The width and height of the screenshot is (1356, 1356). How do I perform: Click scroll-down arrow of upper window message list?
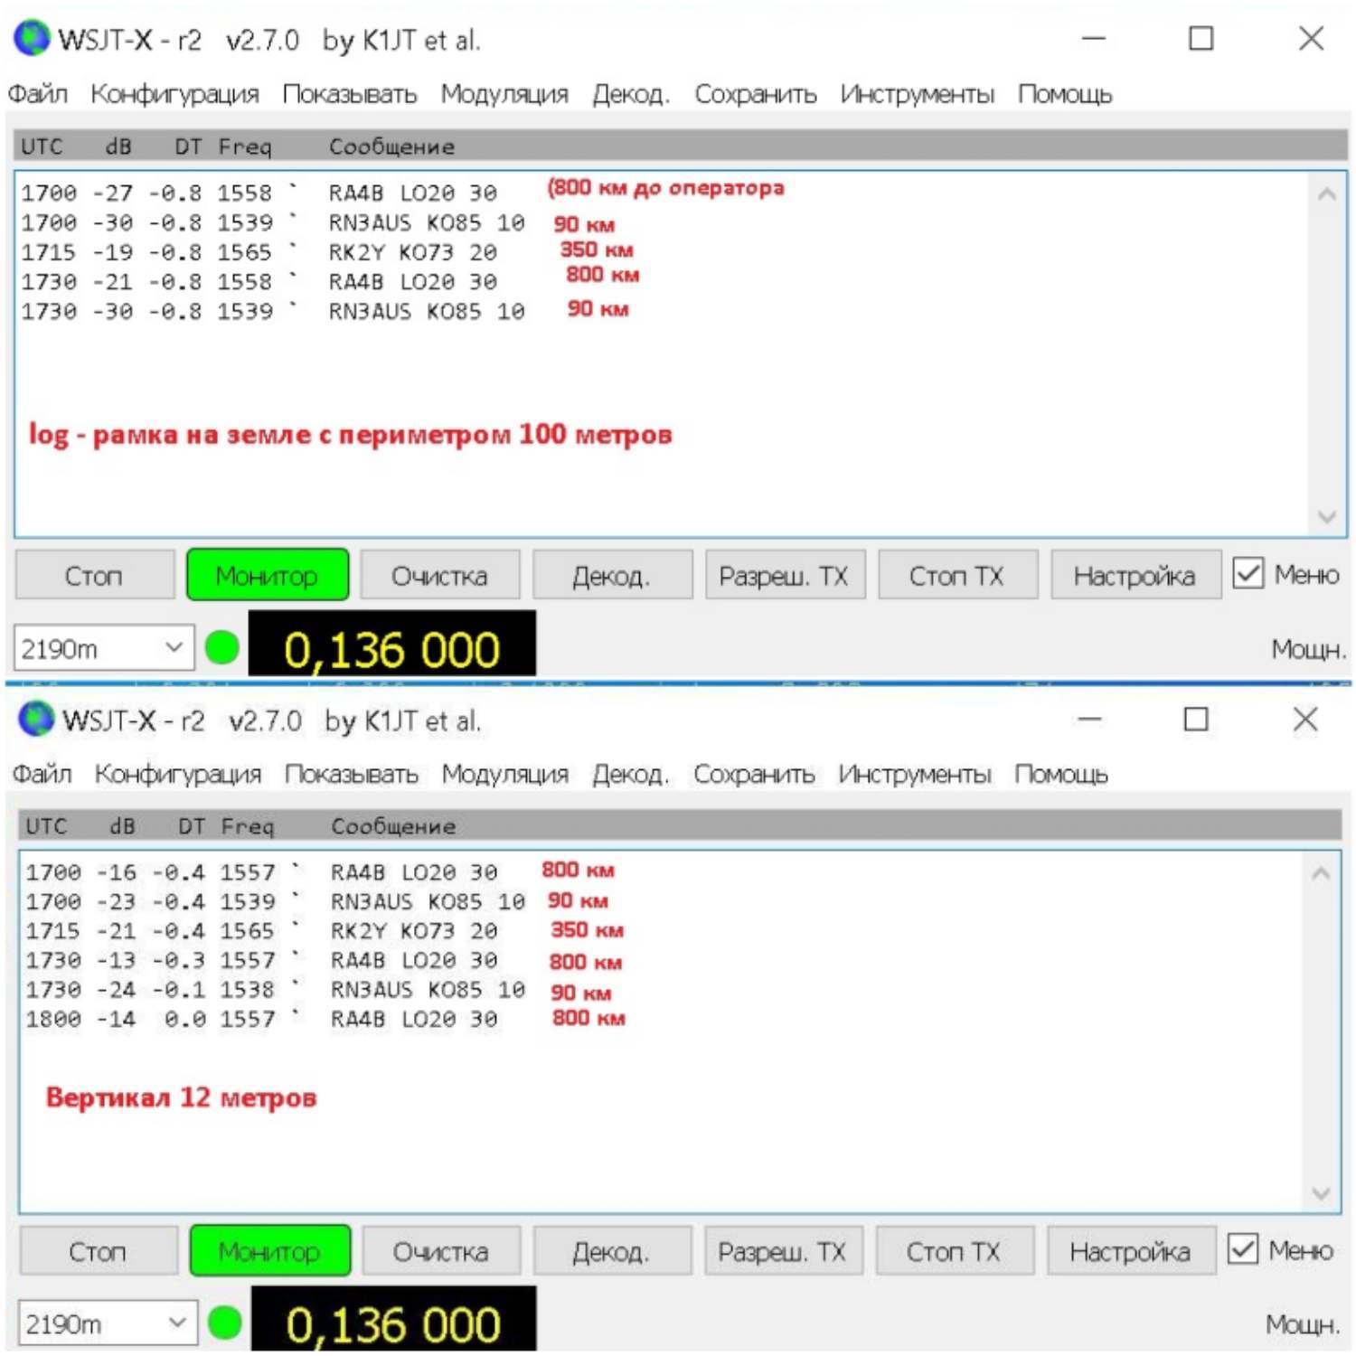(1326, 517)
